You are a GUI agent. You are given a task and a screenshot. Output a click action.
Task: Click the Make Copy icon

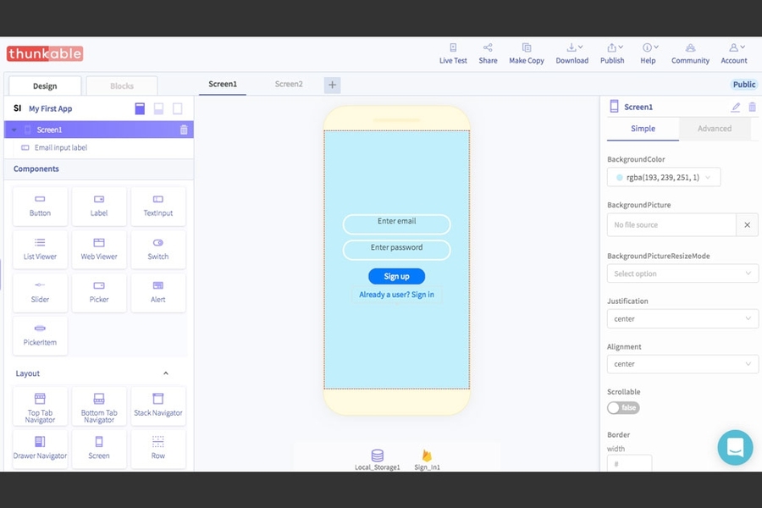pos(527,48)
